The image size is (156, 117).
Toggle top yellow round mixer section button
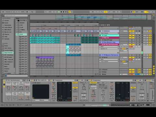coord(154,66)
